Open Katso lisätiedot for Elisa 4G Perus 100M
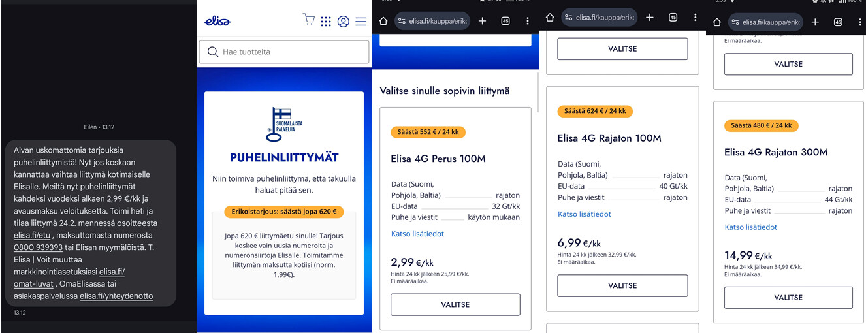 (417, 234)
